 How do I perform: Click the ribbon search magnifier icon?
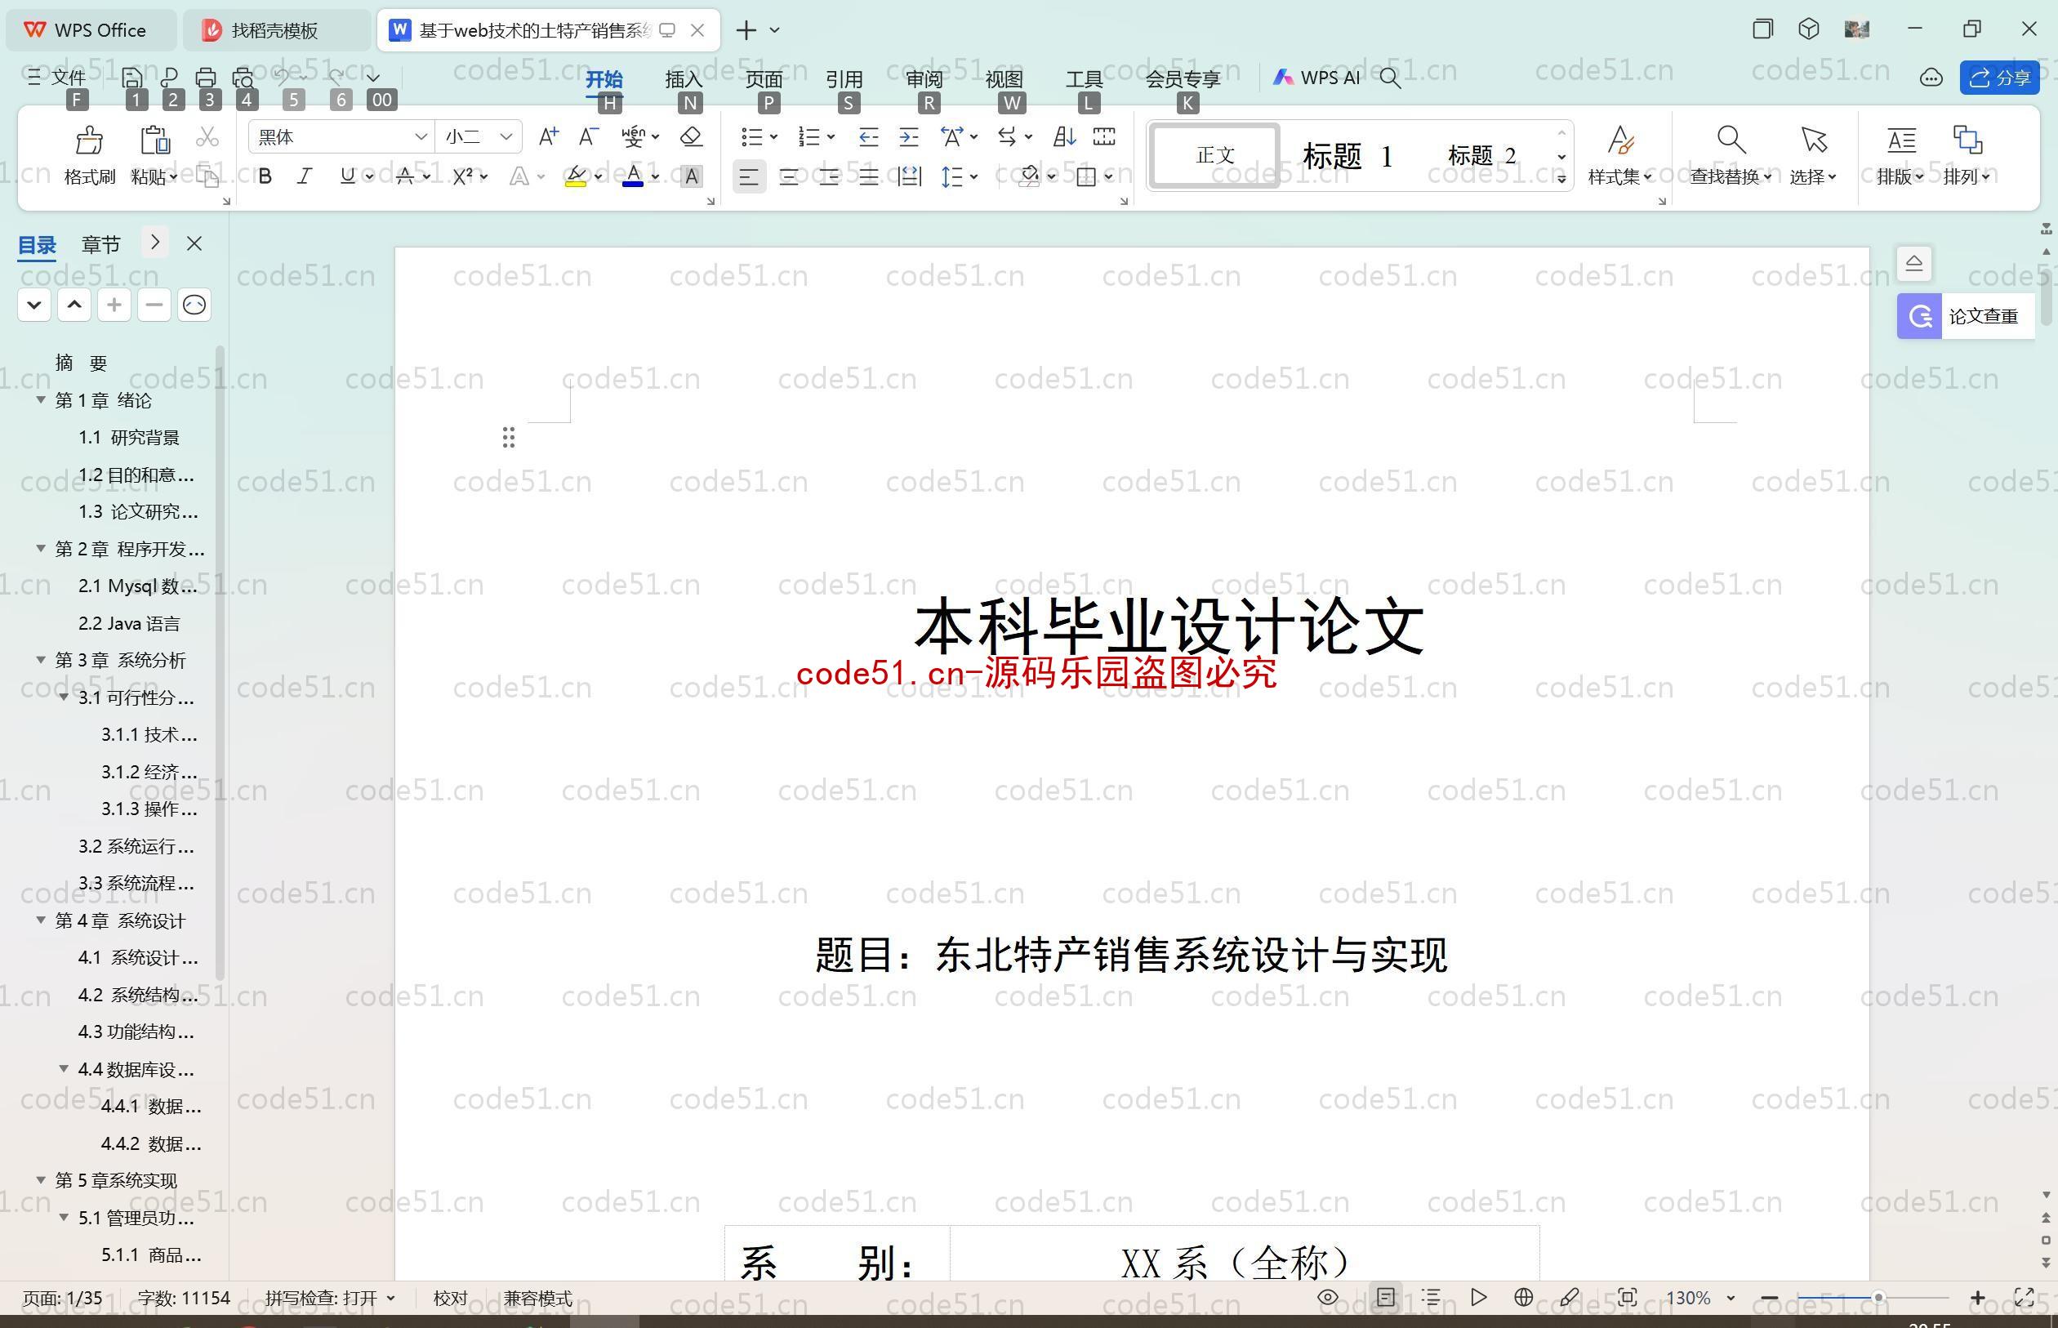[1390, 78]
